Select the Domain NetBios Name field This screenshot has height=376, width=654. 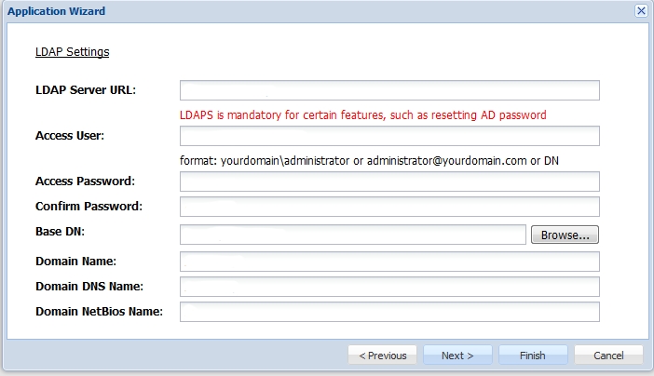(x=389, y=312)
